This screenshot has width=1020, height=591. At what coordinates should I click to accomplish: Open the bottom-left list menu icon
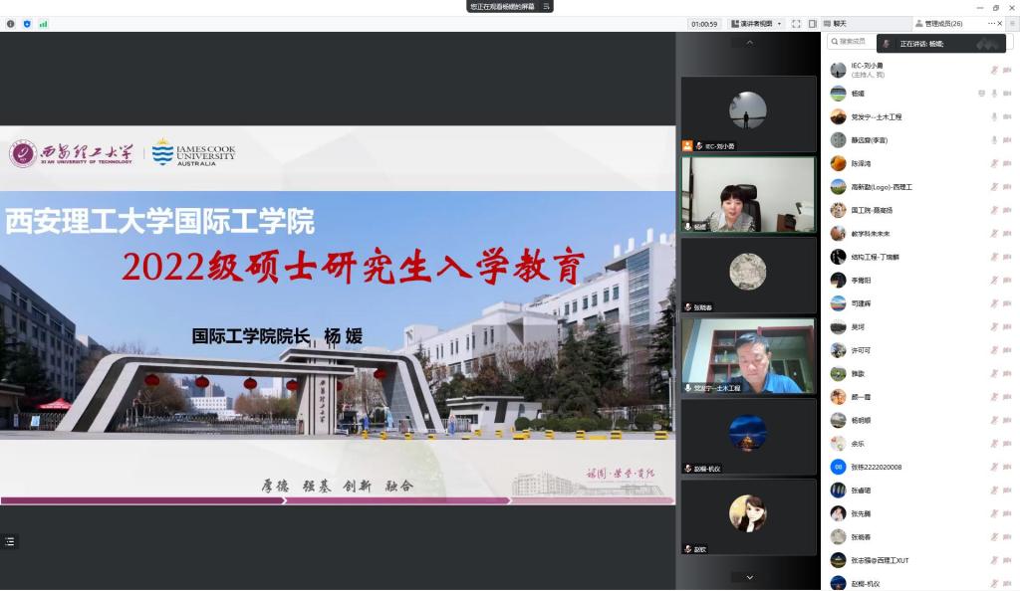point(10,541)
